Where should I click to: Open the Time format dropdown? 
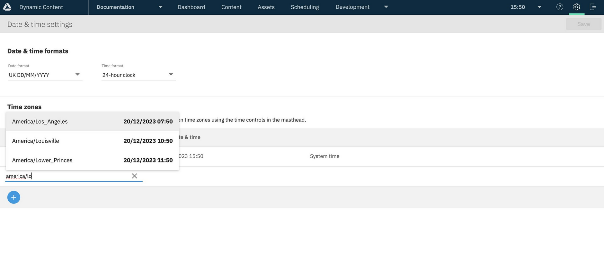(x=138, y=75)
